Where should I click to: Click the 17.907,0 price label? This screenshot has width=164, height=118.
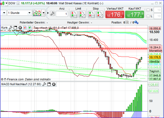tap(155, 79)
